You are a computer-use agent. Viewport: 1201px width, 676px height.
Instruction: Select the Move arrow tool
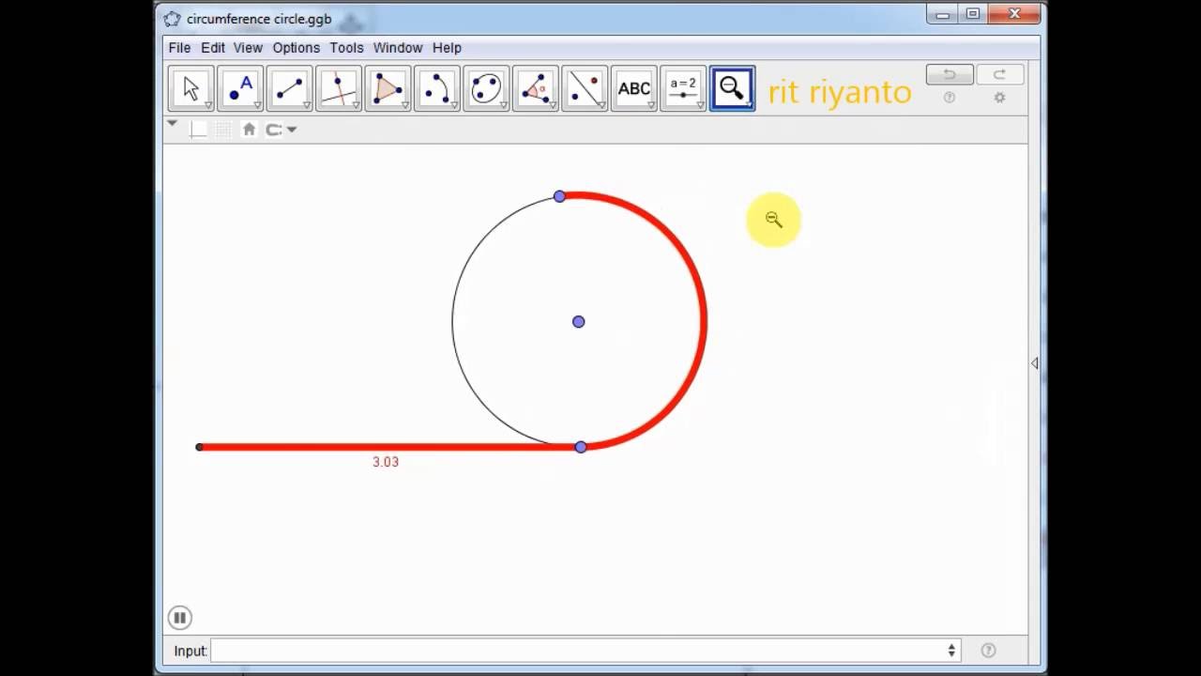pos(191,88)
